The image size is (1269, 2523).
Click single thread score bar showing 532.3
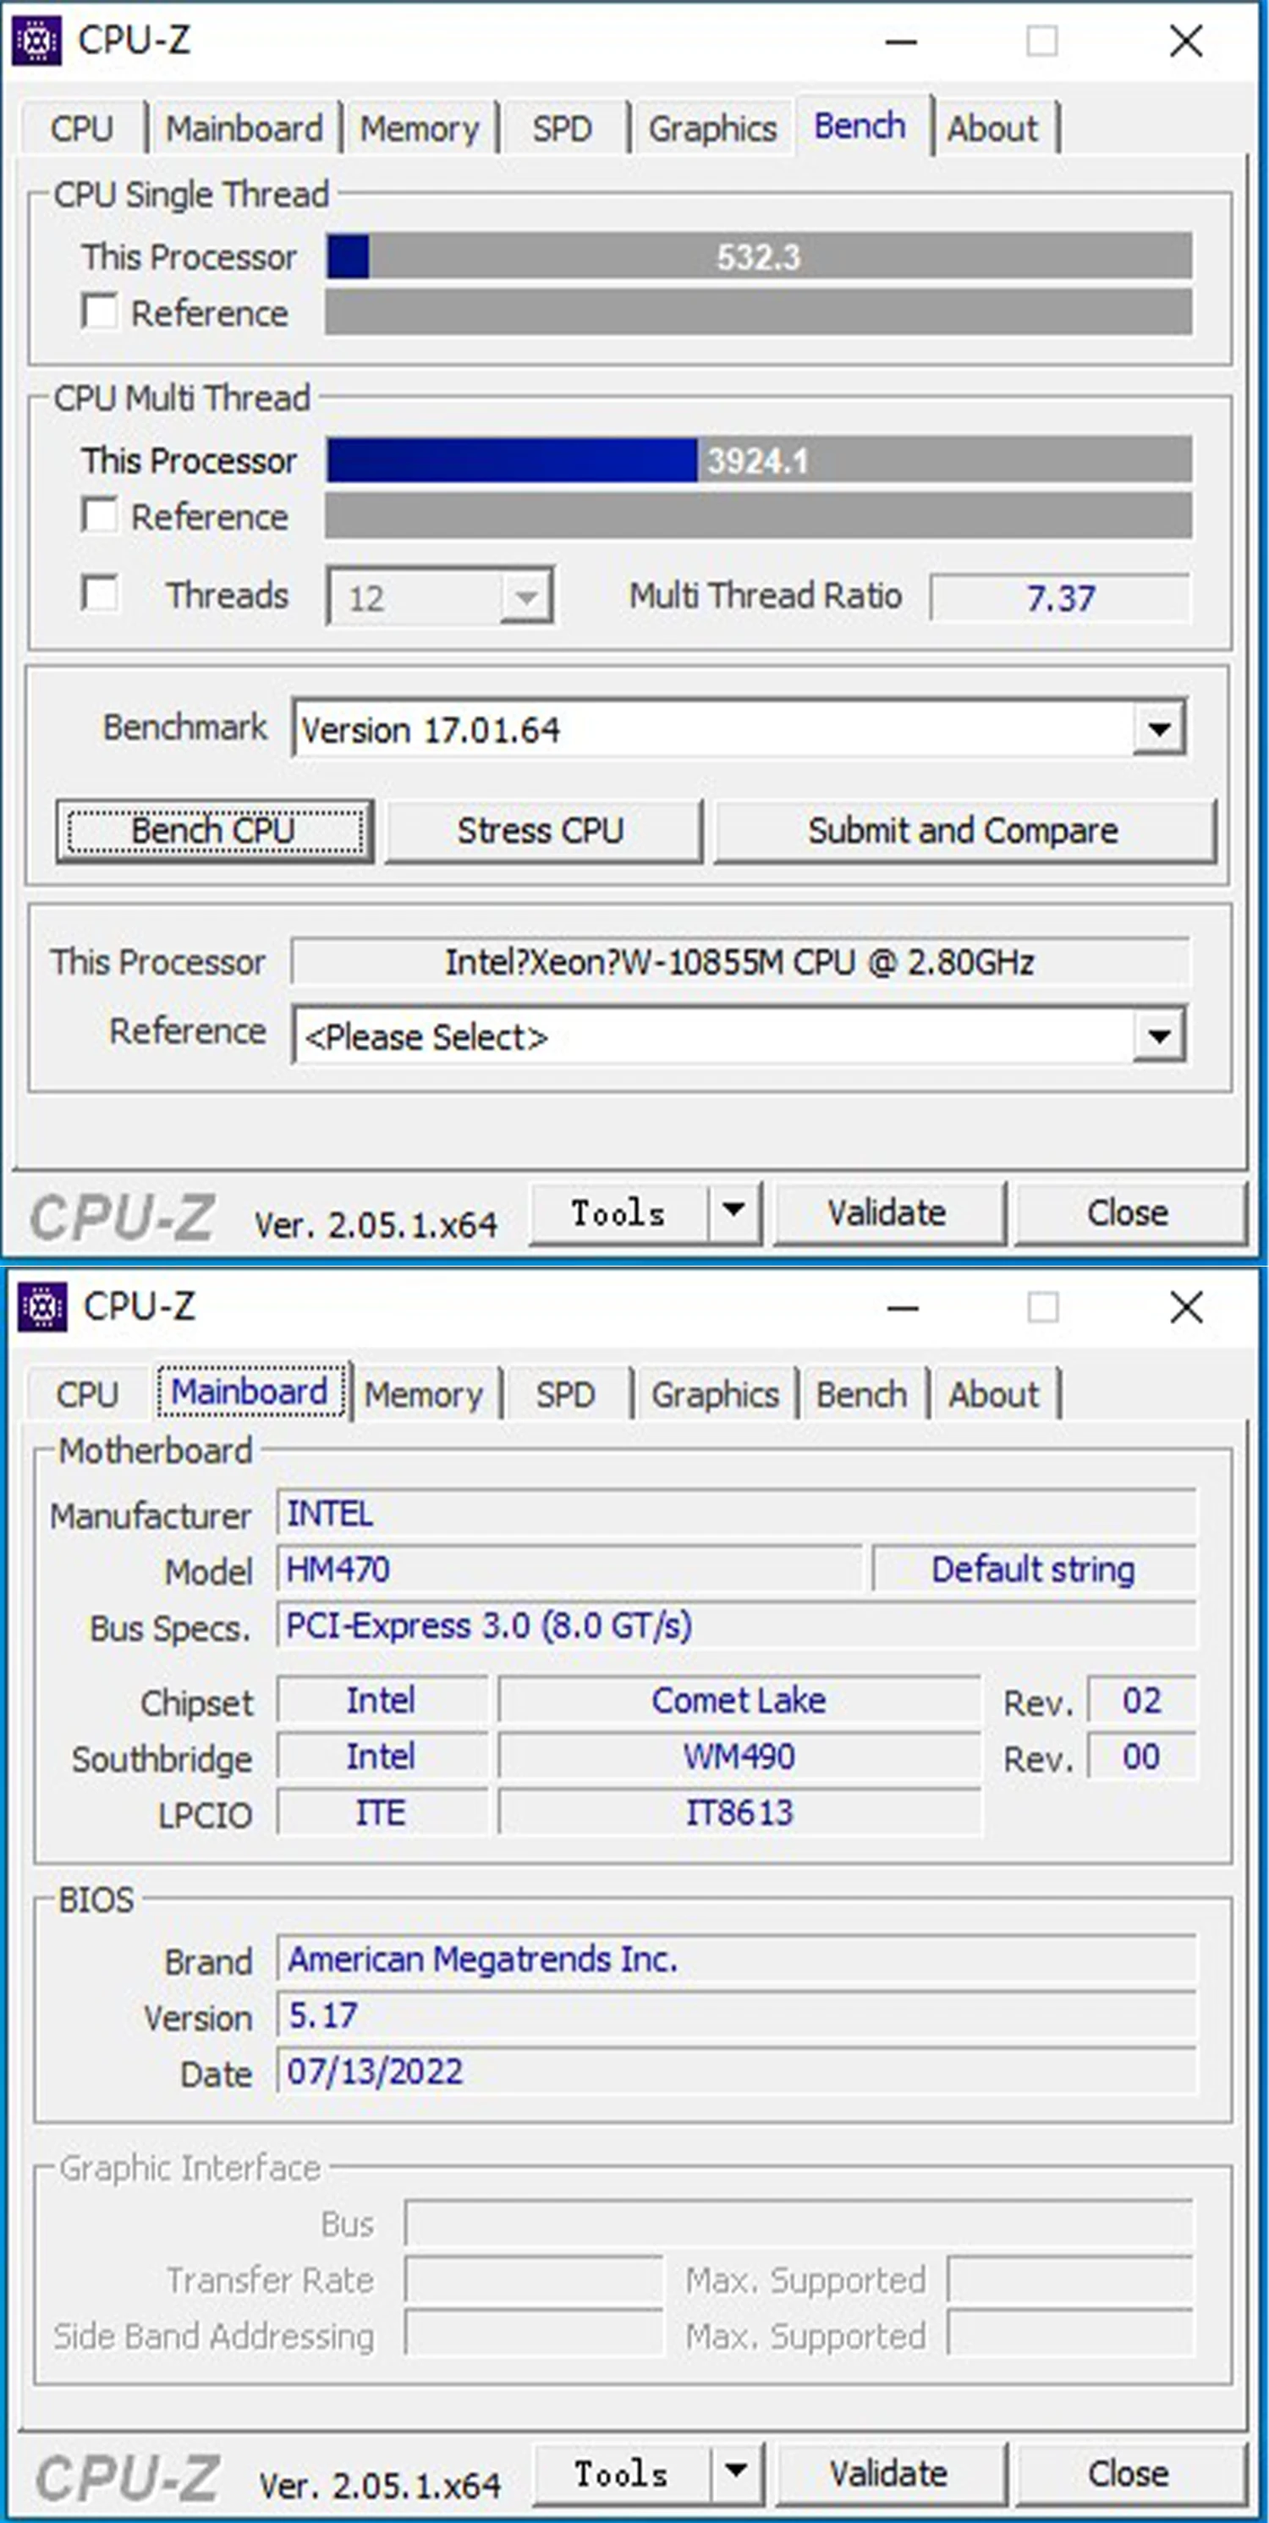[759, 256]
